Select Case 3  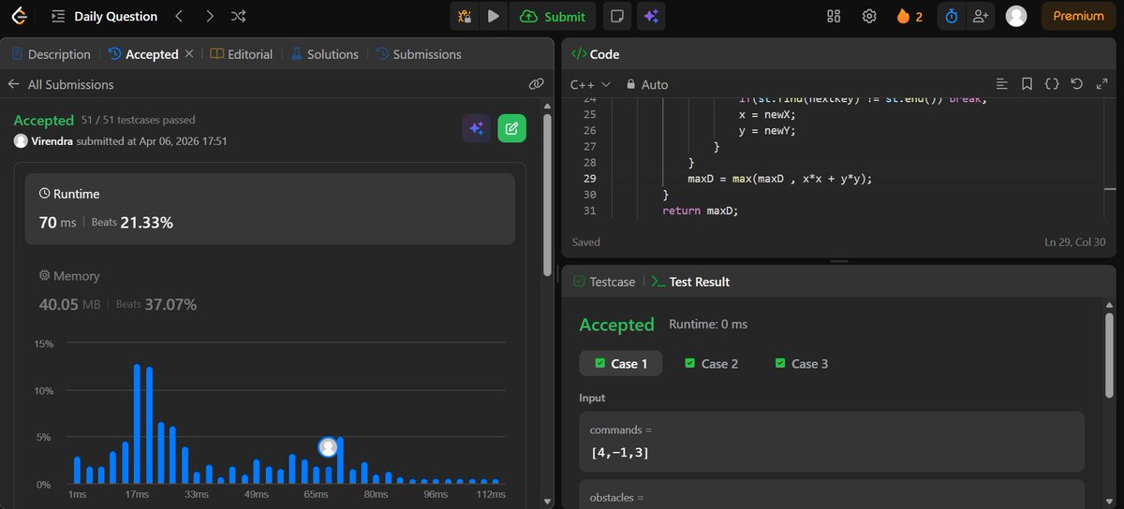tap(801, 363)
